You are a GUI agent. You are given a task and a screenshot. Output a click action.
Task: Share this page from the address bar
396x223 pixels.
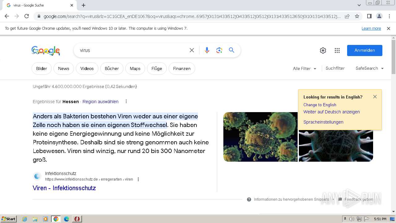pos(347,16)
